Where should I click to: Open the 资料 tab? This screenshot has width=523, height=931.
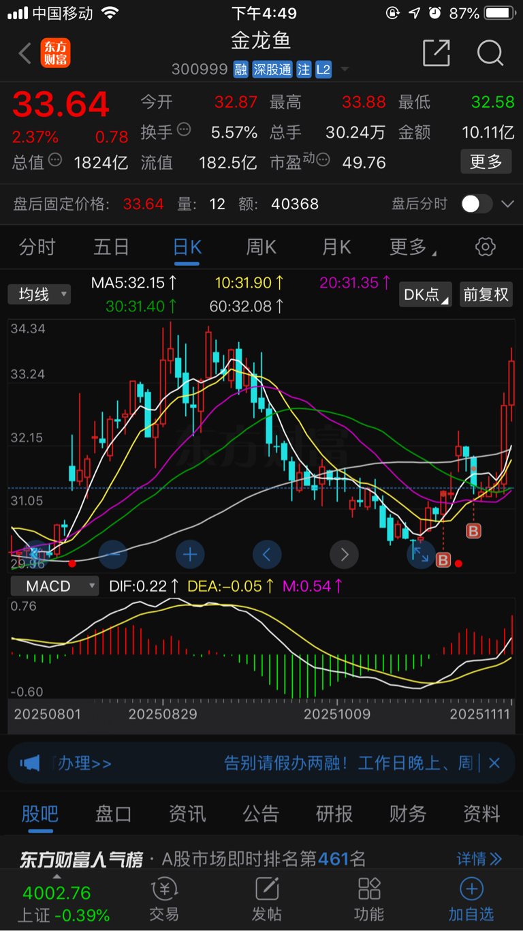[481, 814]
